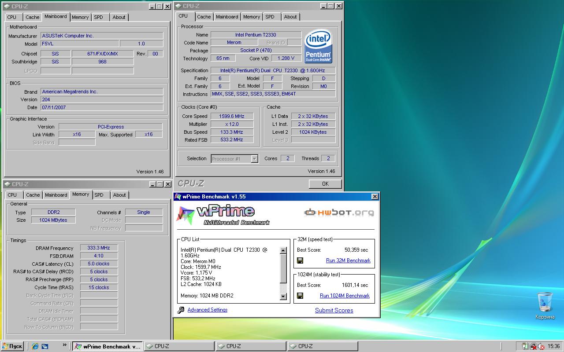This screenshot has height=352, width=564.
Task: Click the OK button in CPU-Z
Action: pyautogui.click(x=325, y=184)
